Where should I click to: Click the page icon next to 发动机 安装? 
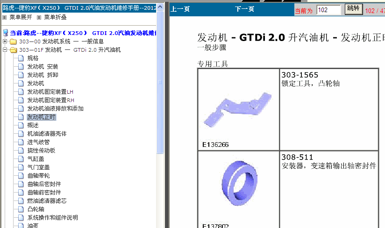21,67
